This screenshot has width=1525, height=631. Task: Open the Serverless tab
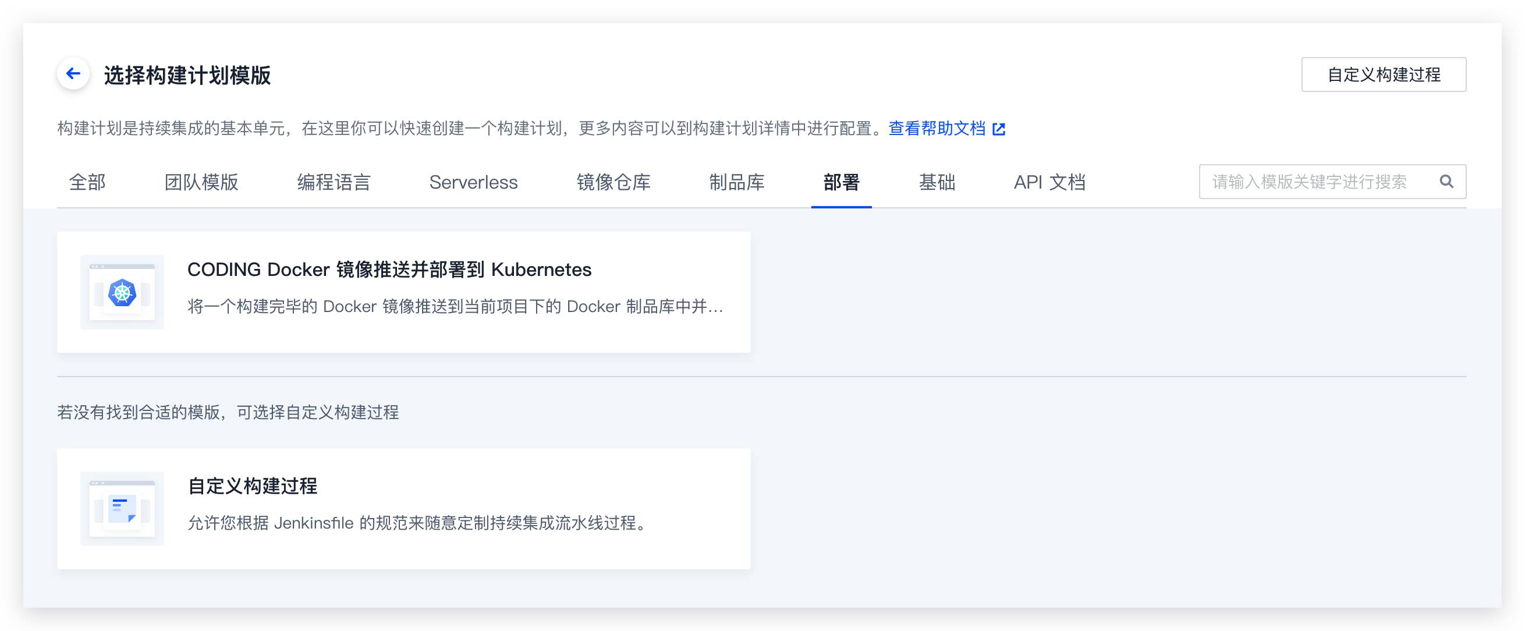point(474,182)
